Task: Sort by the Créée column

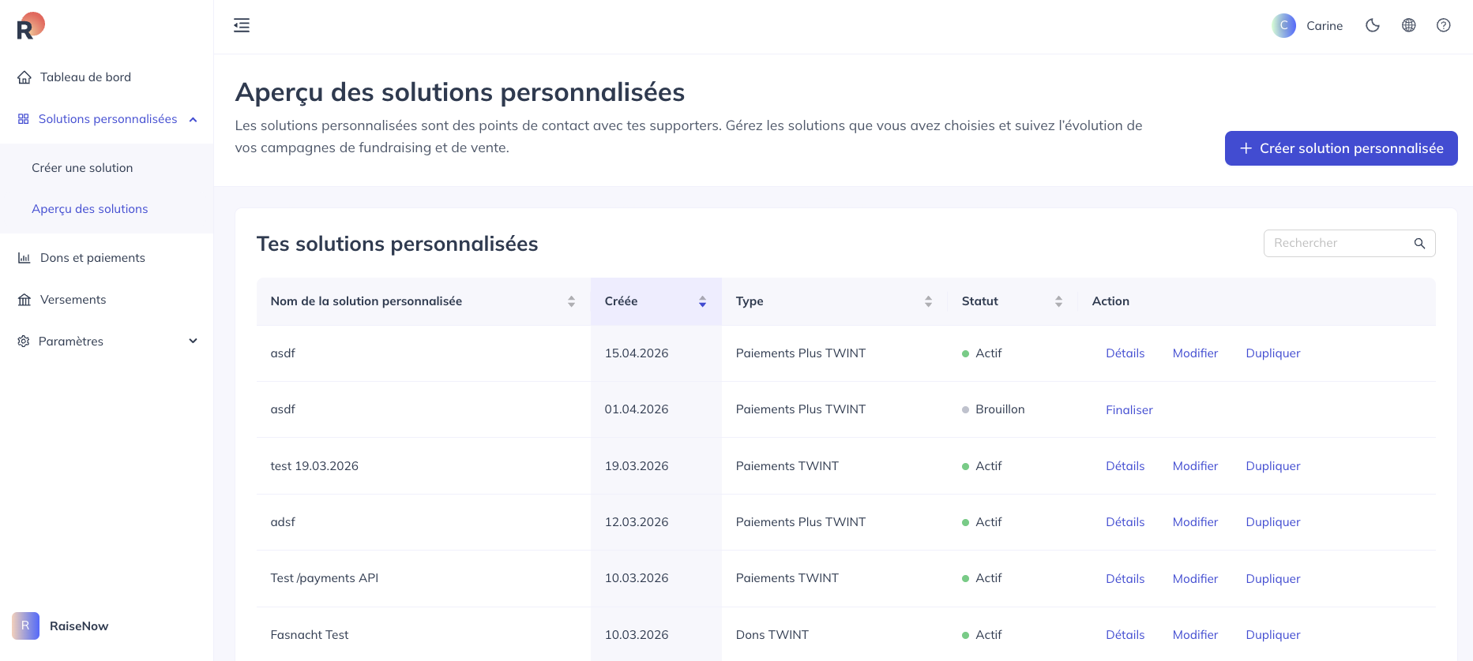Action: point(702,301)
